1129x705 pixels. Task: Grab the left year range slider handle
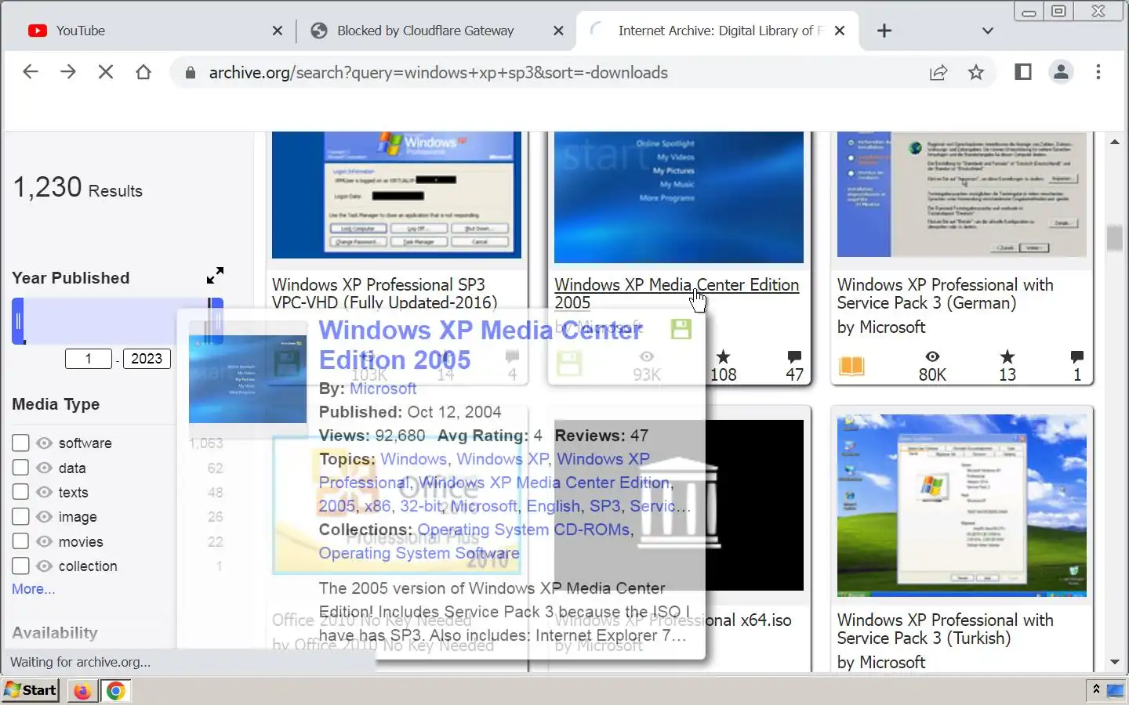(x=18, y=321)
